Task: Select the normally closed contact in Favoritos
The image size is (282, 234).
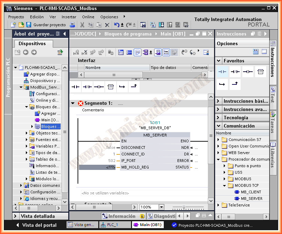Action: pos(235,72)
